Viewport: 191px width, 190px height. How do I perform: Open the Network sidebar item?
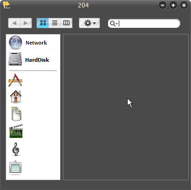pos(33,43)
